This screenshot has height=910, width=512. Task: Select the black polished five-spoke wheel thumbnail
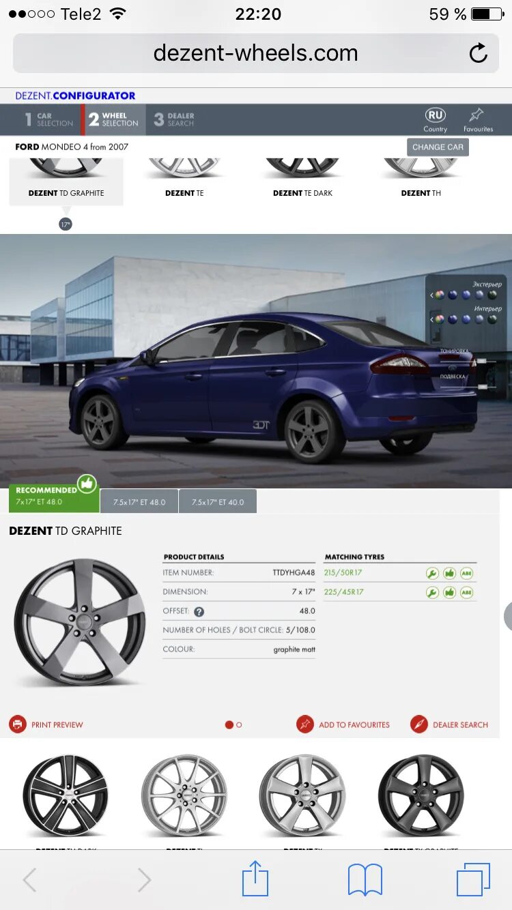point(66,795)
